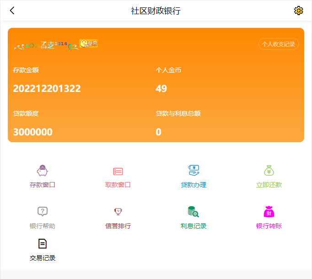Click the 个人收支记录 button
The image size is (312, 279).
279,44
